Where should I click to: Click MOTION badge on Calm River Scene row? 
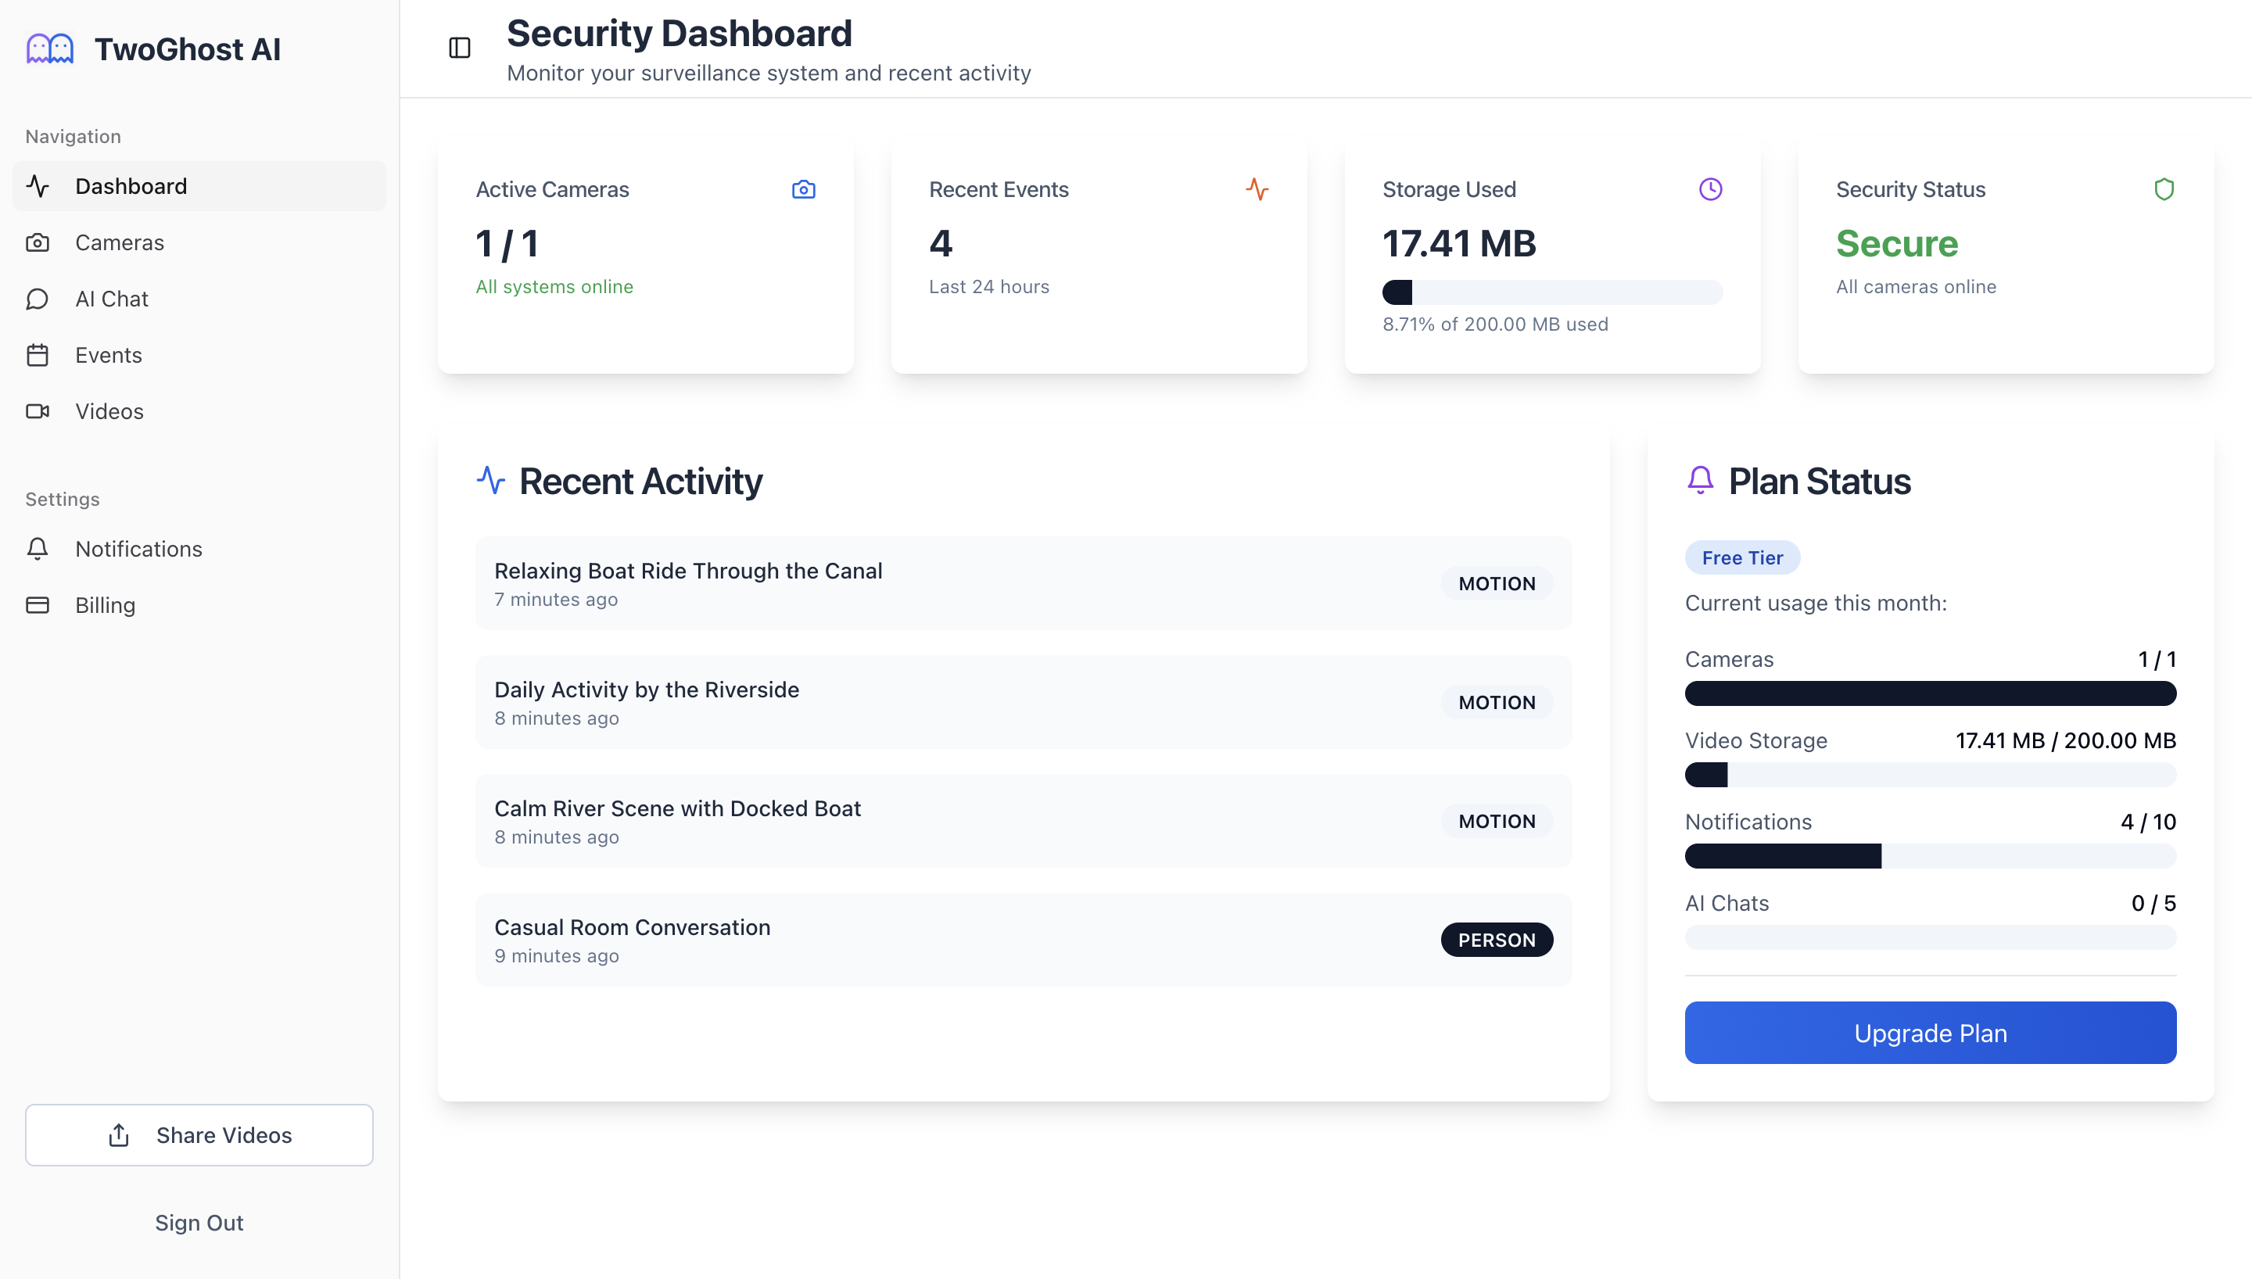click(x=1497, y=822)
